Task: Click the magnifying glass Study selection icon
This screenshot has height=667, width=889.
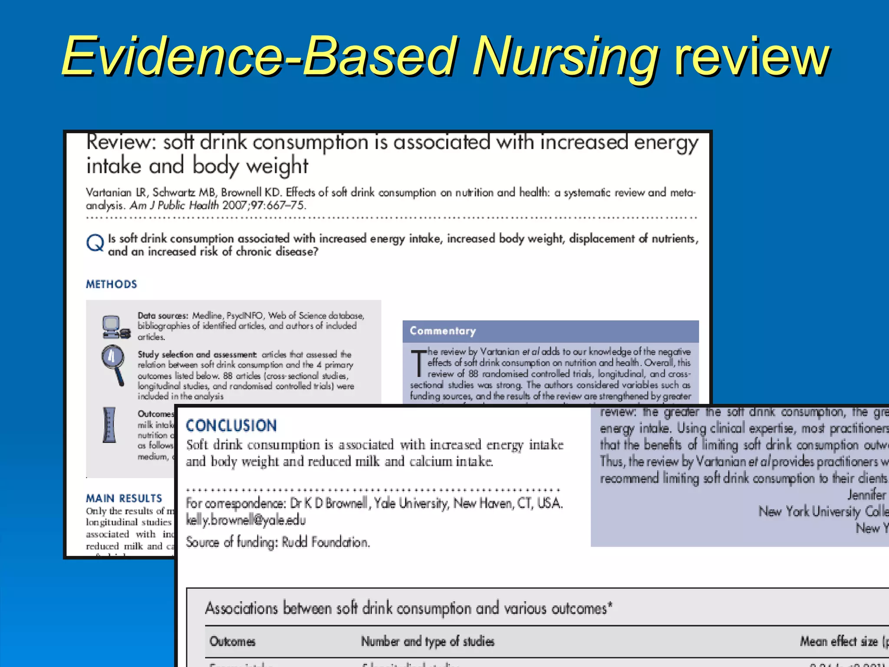Action: pos(114,365)
